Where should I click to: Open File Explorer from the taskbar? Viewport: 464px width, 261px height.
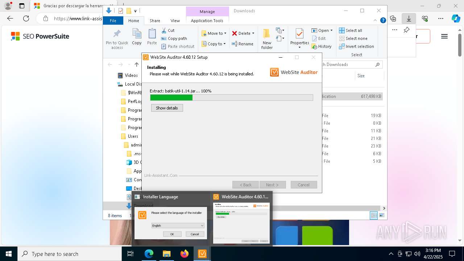[x=167, y=254]
